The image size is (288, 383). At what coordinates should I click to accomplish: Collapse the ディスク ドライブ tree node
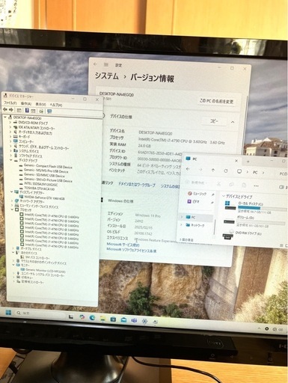point(11,160)
